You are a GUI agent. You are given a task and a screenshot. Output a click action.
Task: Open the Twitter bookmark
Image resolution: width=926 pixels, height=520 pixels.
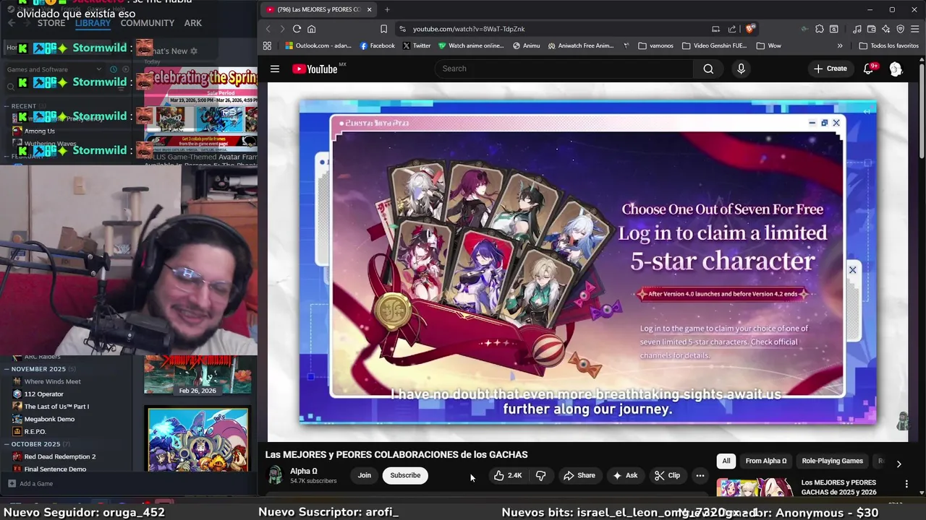(416, 45)
